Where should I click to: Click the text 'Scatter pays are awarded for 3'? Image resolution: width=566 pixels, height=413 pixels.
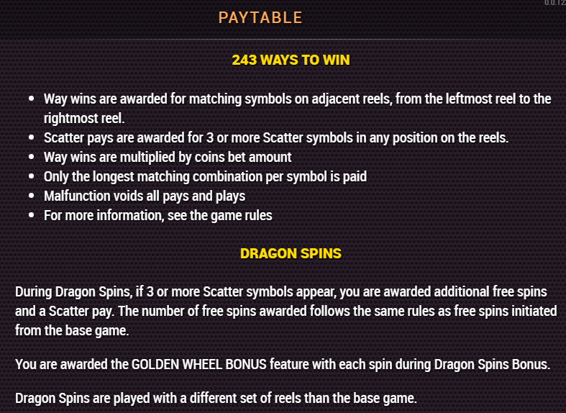pos(129,138)
